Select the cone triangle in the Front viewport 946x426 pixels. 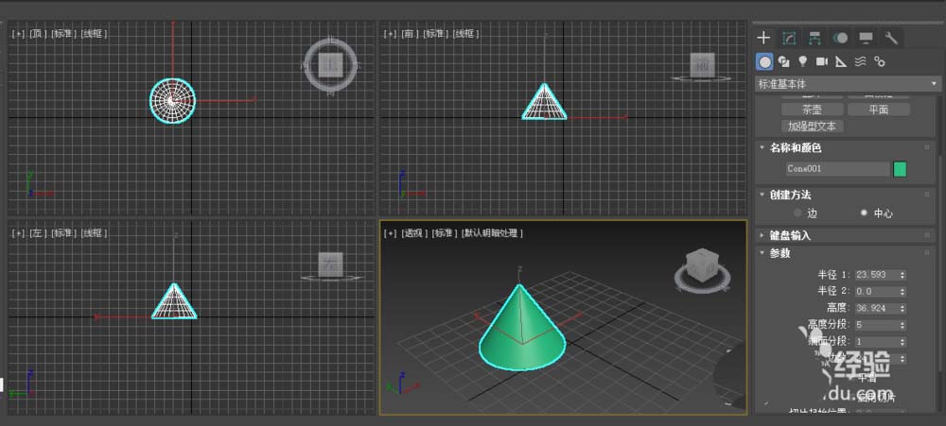pyautogui.click(x=544, y=104)
